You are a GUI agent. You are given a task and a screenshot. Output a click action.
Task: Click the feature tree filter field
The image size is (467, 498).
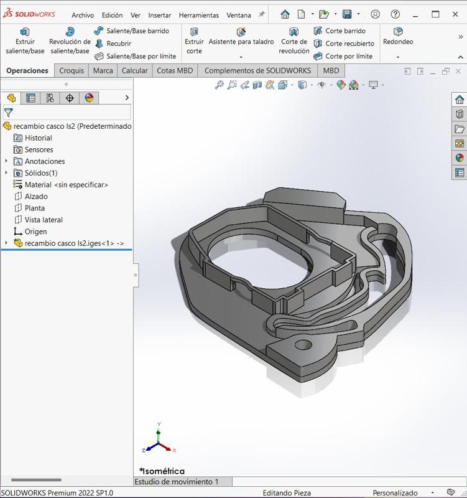(x=68, y=113)
